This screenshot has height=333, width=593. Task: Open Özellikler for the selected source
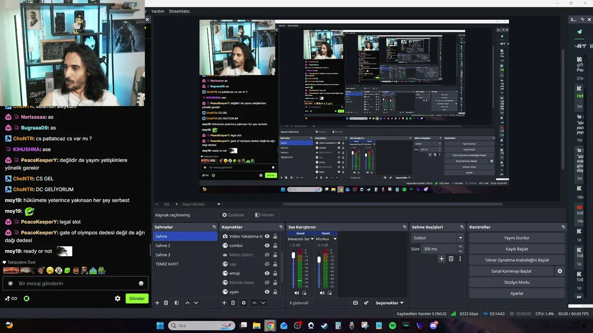pyautogui.click(x=233, y=215)
